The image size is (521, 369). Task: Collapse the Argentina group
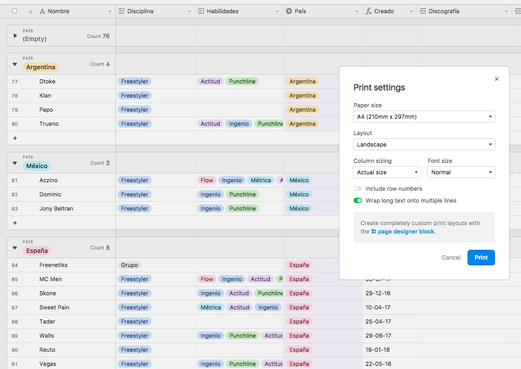point(15,64)
